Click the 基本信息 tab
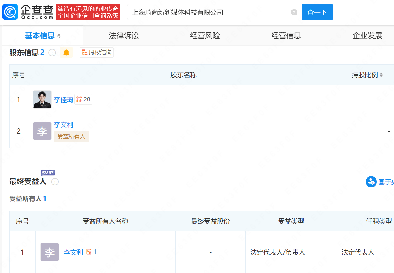The image size is (394, 273). click(x=40, y=36)
